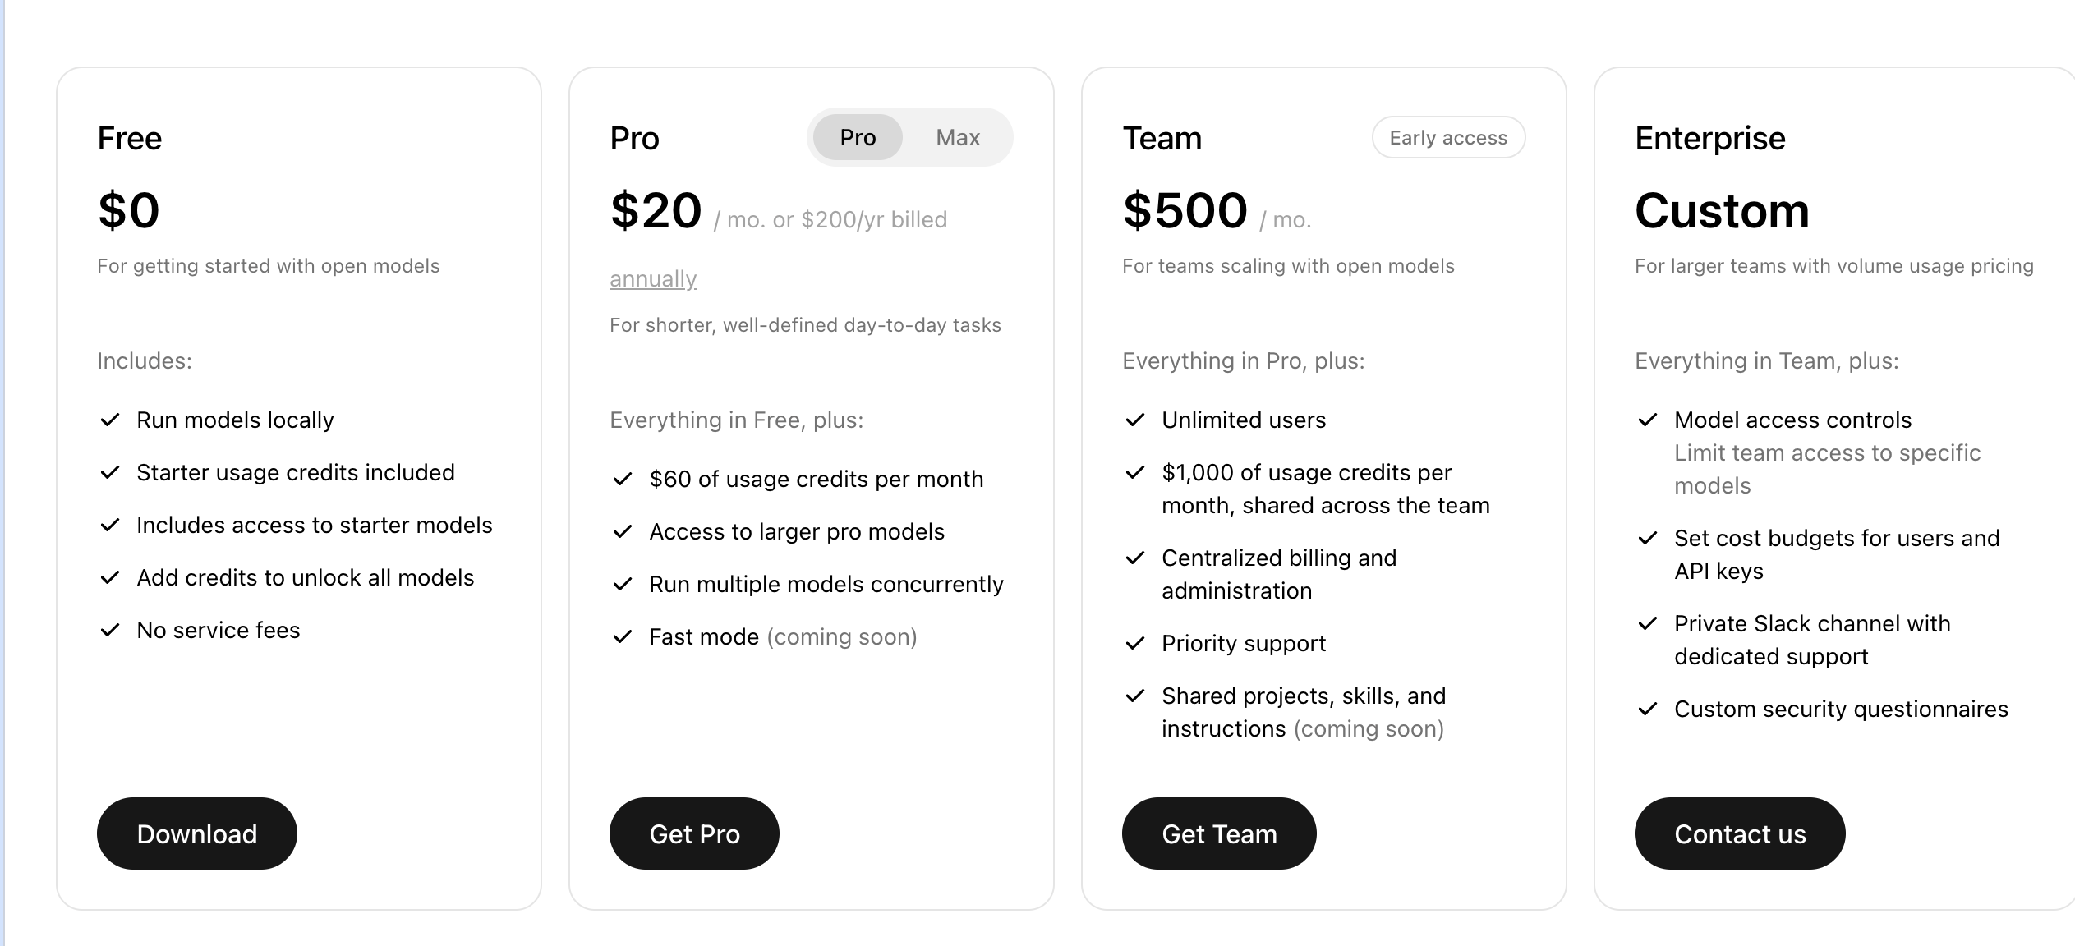Click checkmark next to $60 of usage credits
Image resolution: width=2075 pixels, height=946 pixels.
(x=623, y=480)
